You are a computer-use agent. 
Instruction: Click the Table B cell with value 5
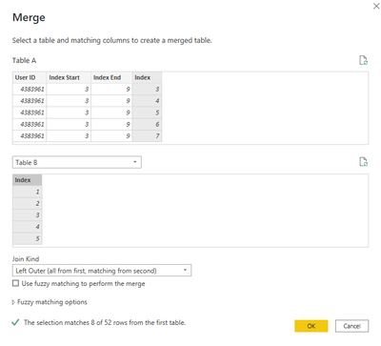[28, 238]
